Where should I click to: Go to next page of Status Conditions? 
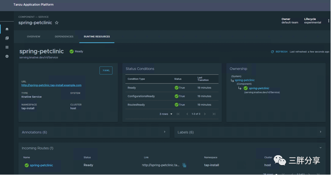pyautogui.click(x=205, y=114)
